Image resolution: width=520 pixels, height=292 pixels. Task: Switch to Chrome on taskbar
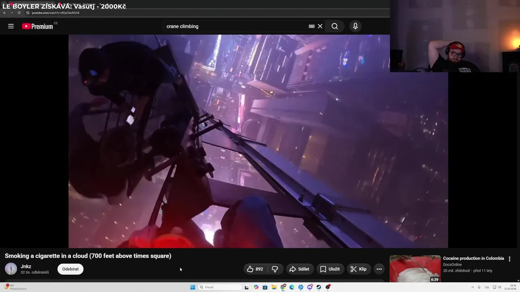coord(283,287)
